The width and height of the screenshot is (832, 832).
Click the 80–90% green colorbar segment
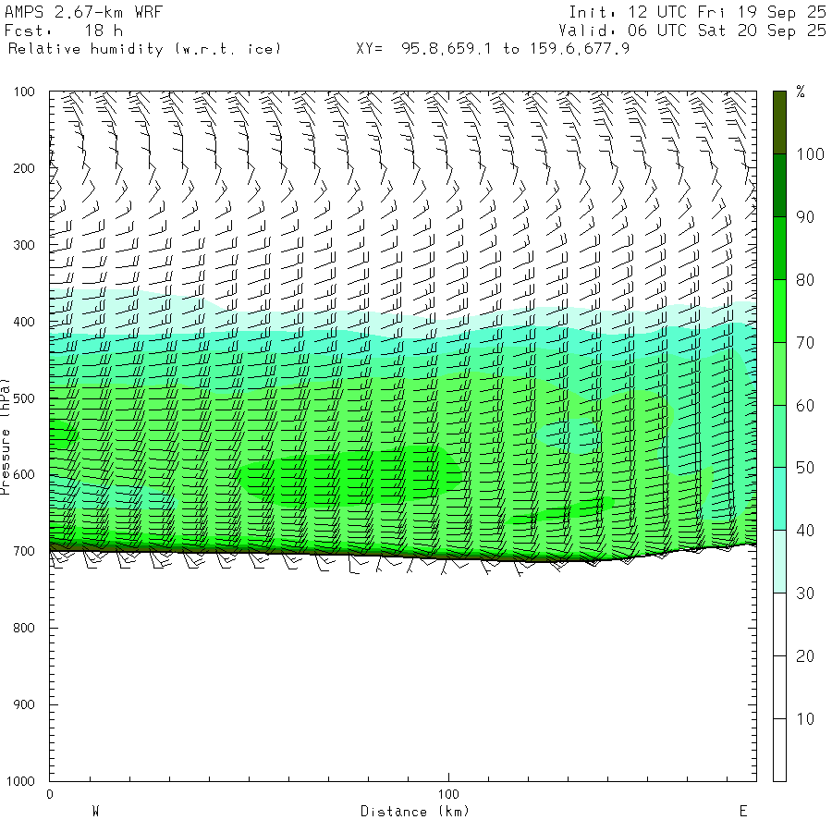point(779,249)
